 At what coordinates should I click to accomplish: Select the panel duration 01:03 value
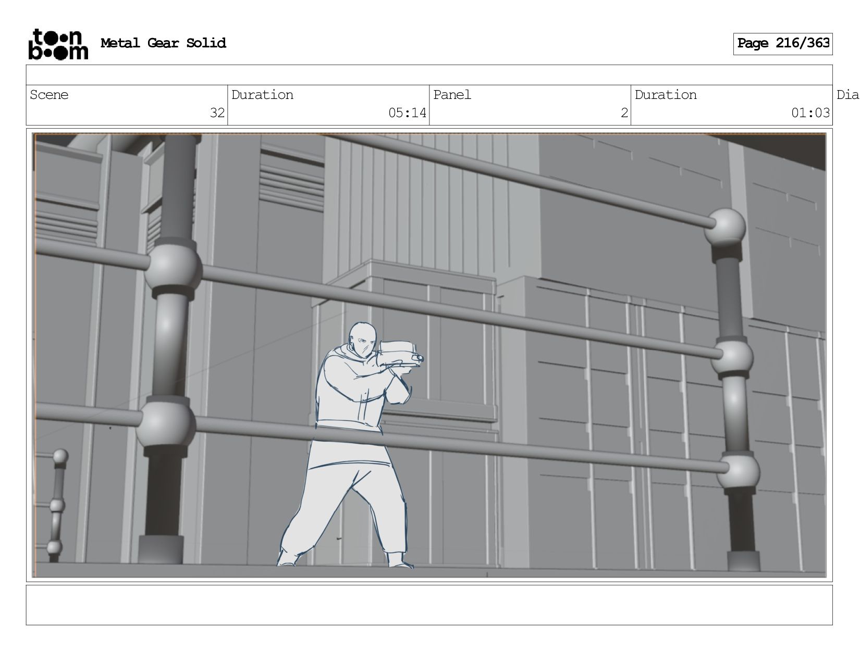point(810,113)
